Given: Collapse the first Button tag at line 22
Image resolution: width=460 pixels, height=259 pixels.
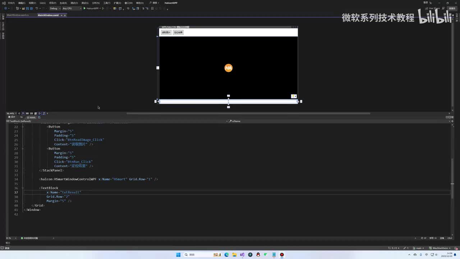Looking at the screenshot, I should coord(22,127).
